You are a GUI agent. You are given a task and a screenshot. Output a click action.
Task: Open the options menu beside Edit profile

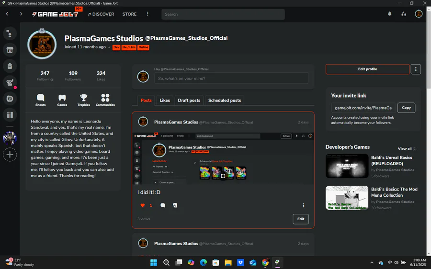click(x=416, y=69)
